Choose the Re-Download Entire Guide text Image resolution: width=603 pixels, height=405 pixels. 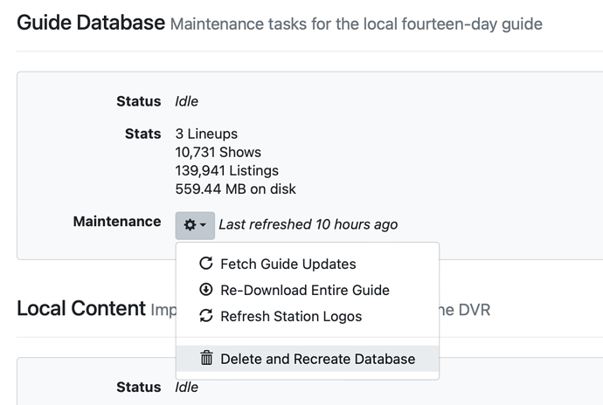(x=304, y=290)
